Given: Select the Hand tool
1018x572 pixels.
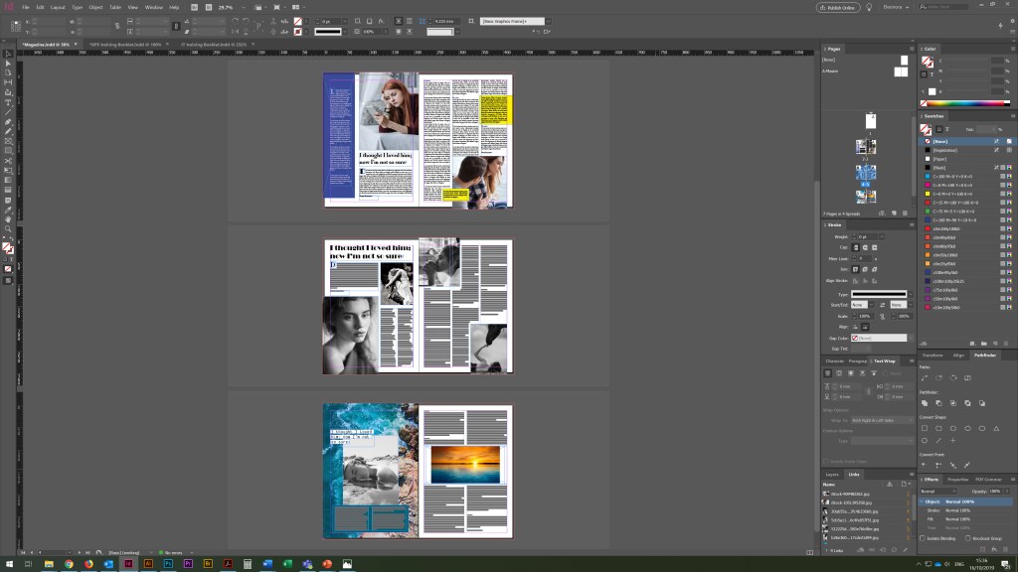Looking at the screenshot, I should (8, 218).
